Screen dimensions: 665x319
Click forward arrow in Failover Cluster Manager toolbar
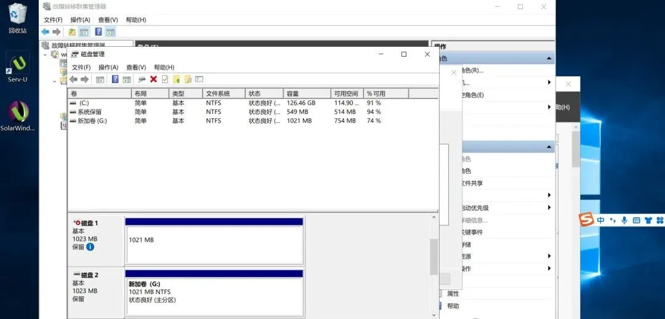tap(57, 32)
